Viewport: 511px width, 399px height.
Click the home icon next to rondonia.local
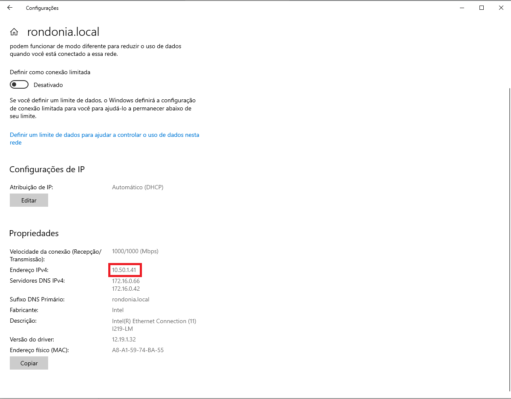point(14,31)
